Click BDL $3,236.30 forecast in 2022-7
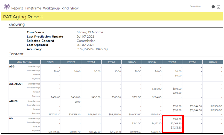224x135 pixels. 176,128
